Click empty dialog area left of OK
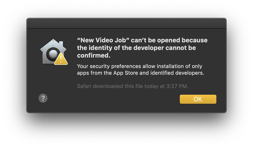 click(113, 99)
